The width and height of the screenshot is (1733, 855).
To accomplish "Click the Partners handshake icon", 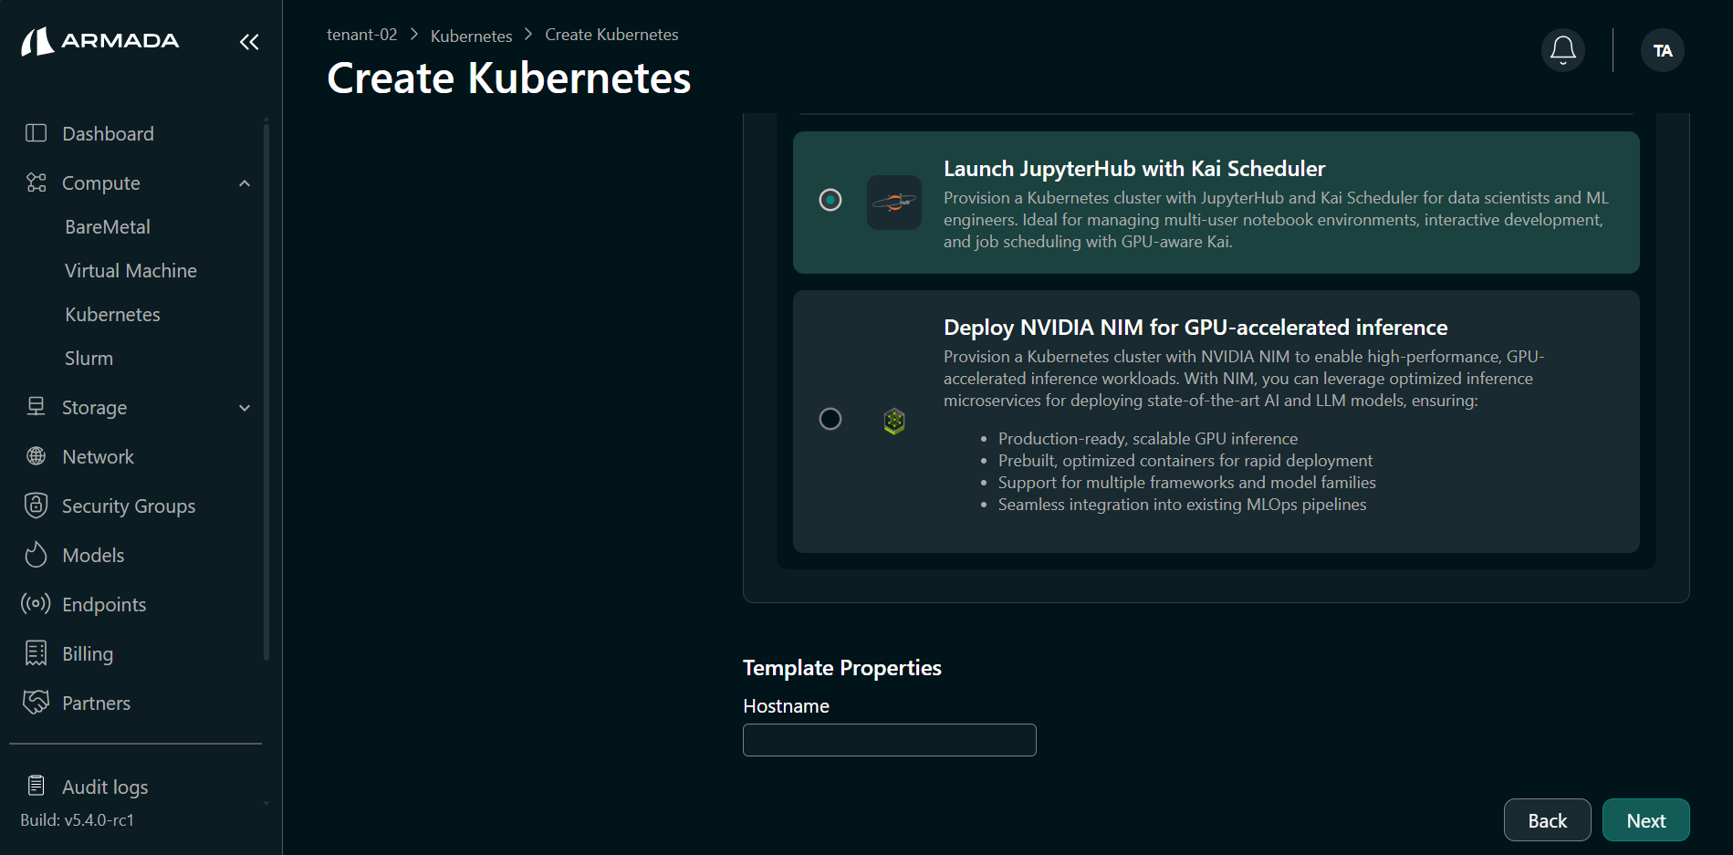I will pos(36,703).
